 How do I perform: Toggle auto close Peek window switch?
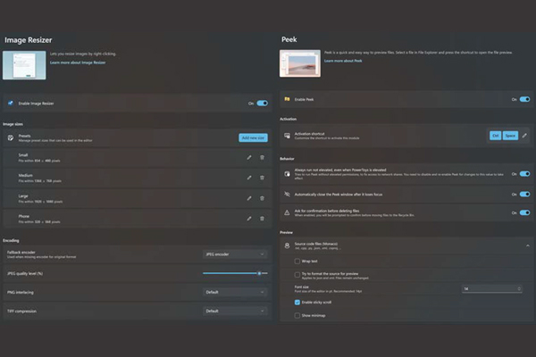[x=524, y=194]
